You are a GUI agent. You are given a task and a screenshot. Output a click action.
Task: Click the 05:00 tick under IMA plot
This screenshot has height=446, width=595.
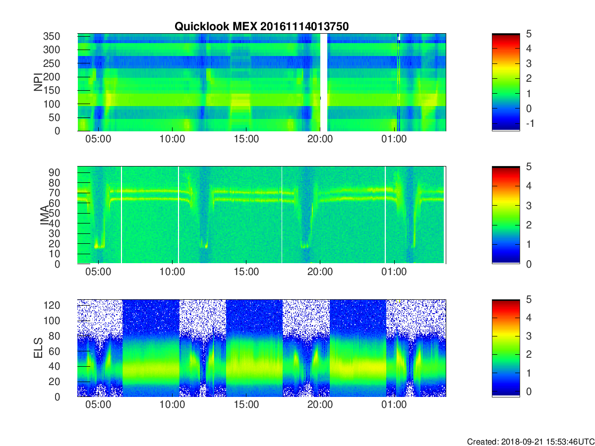coord(99,272)
